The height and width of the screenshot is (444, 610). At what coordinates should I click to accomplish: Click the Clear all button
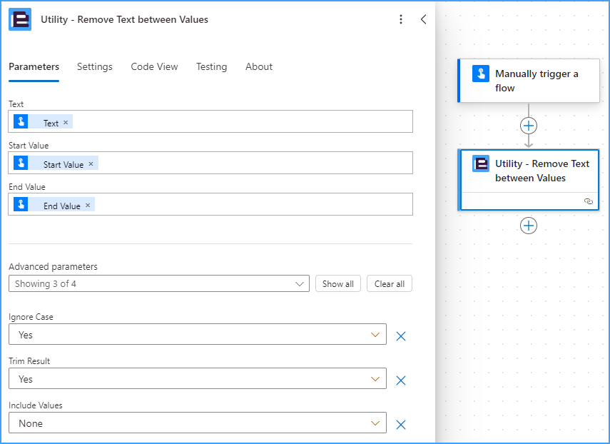click(389, 283)
